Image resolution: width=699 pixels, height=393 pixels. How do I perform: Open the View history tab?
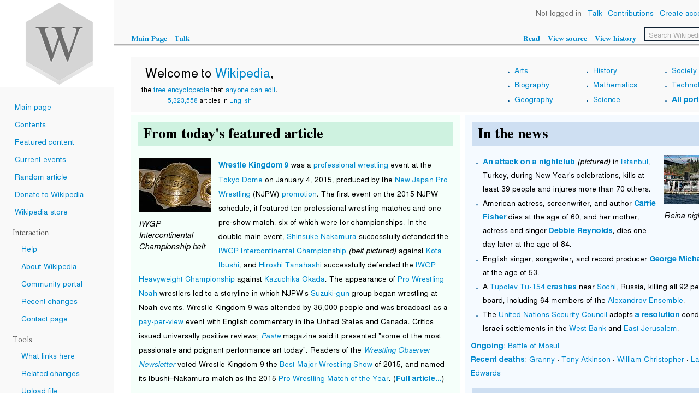pyautogui.click(x=615, y=39)
